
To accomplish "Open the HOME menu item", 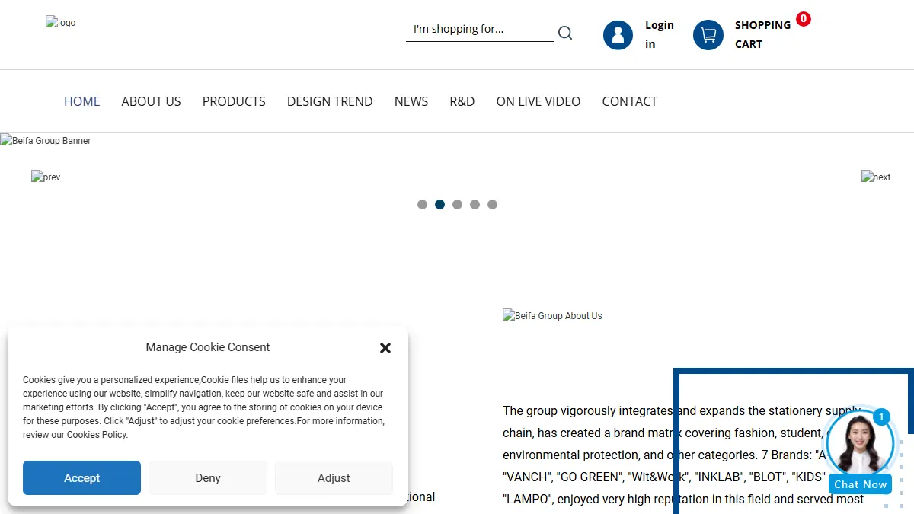I will pos(82,101).
